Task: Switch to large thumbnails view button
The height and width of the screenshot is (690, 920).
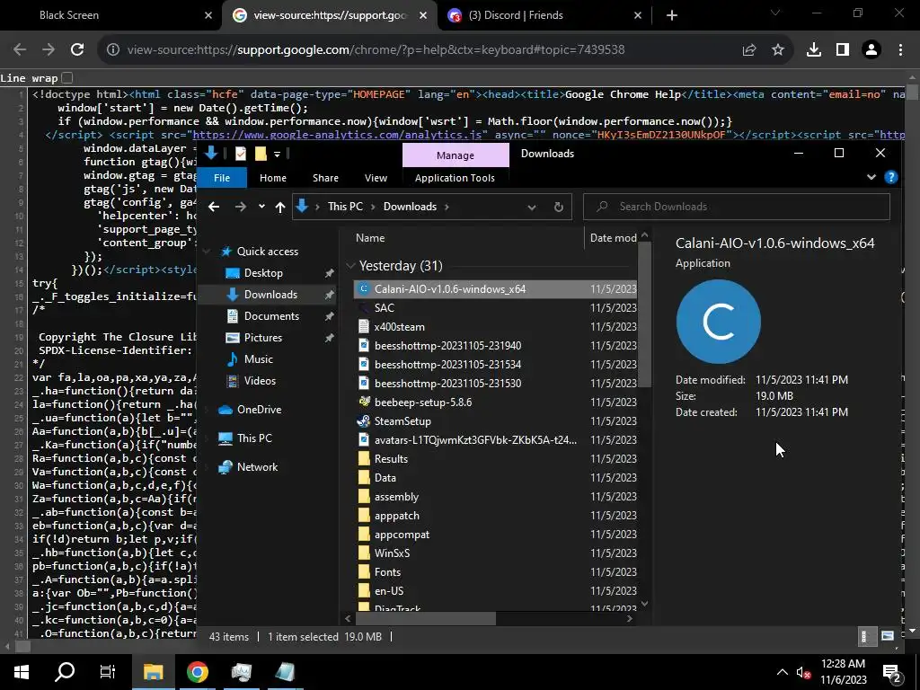Action: point(887,637)
